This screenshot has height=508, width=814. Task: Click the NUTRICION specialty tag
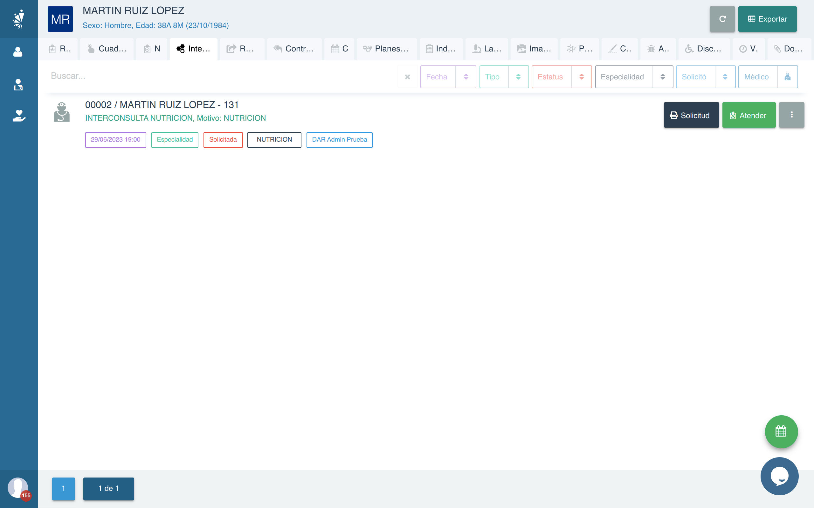(x=274, y=140)
